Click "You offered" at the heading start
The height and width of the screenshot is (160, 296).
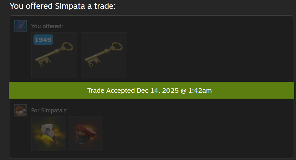point(31,6)
